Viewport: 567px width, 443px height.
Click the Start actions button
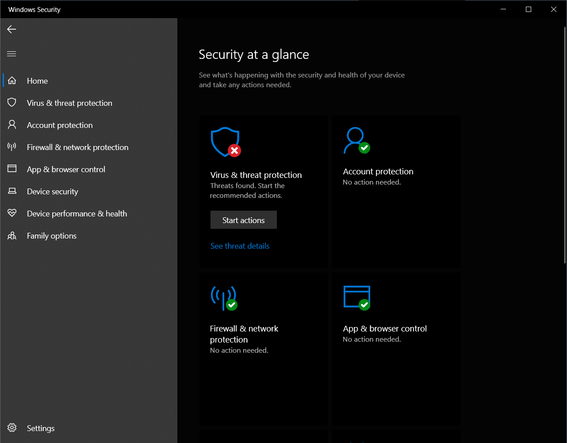244,220
